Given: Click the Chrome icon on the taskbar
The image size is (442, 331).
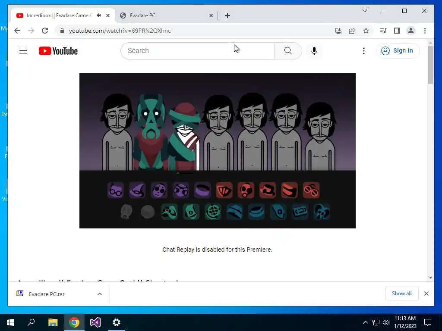Looking at the screenshot, I should coord(74,322).
